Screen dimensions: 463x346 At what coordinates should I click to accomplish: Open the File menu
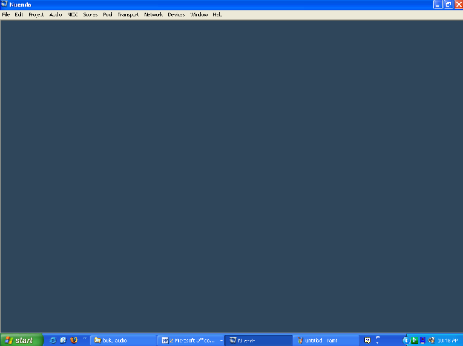tap(6, 15)
